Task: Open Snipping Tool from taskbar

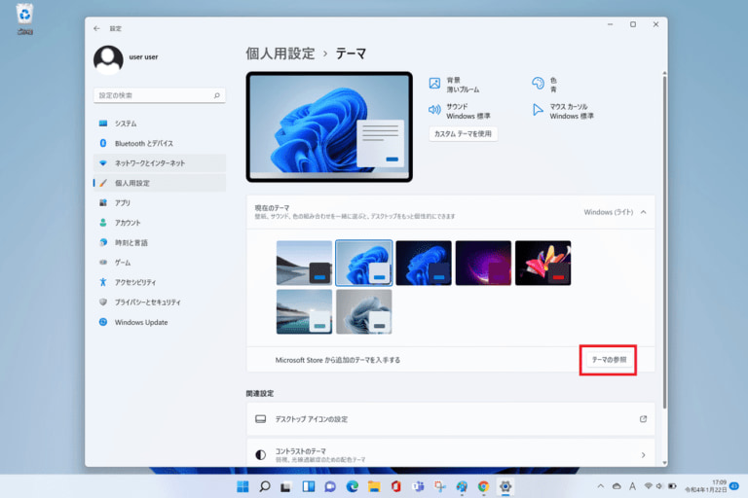Action: click(x=440, y=486)
